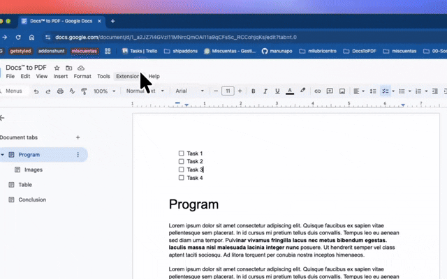447x279 pixels.
Task: Open the Arial font dropdown
Action: pos(189,91)
